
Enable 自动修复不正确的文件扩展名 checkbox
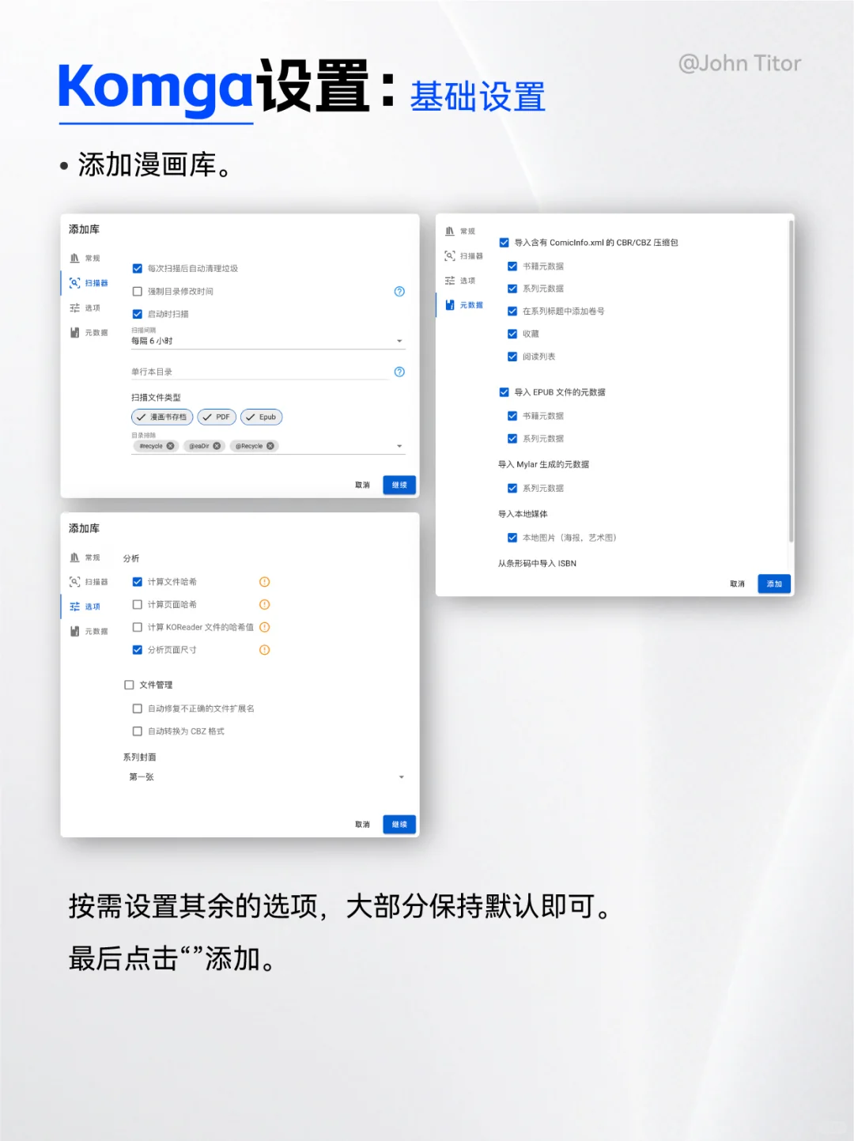[138, 708]
